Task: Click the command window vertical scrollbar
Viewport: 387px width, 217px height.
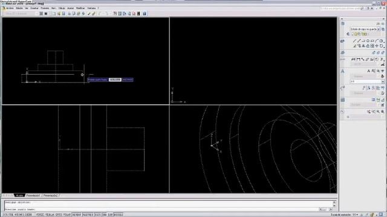Action: pyautogui.click(x=334, y=204)
